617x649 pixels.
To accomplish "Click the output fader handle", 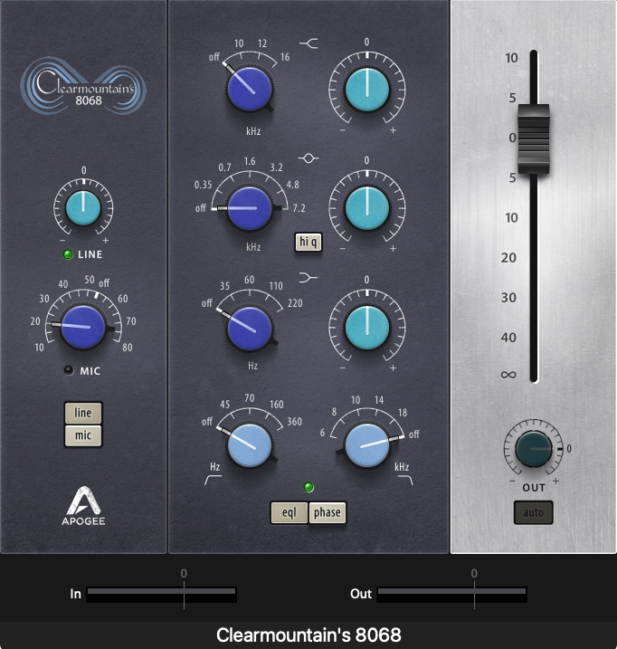I will coord(533,139).
